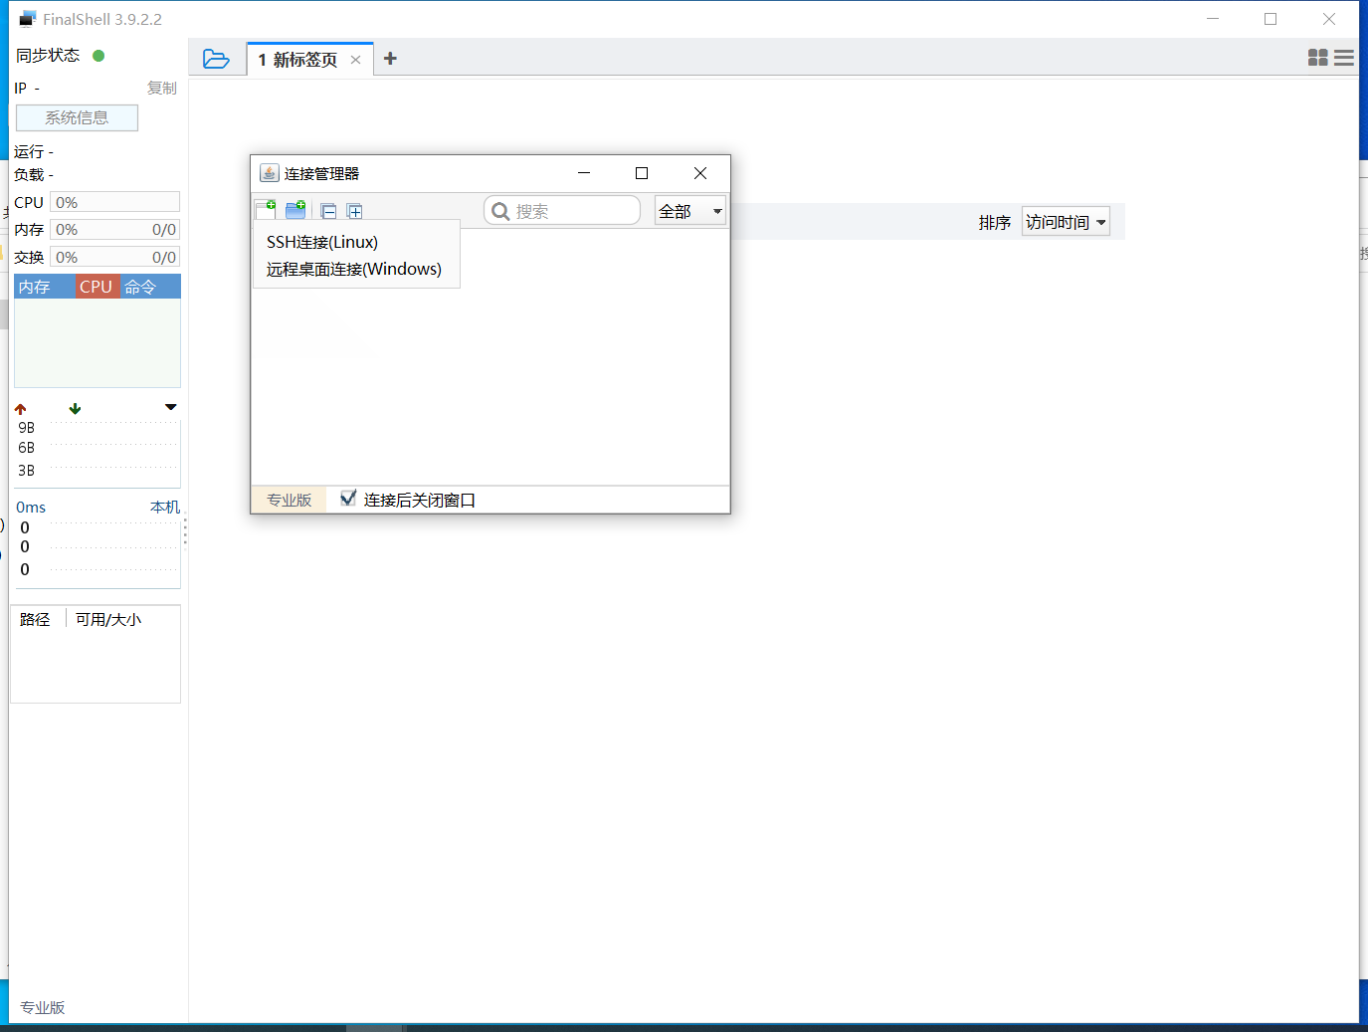
Task: Create a new folder in the connection manager
Action: pyautogui.click(x=295, y=210)
